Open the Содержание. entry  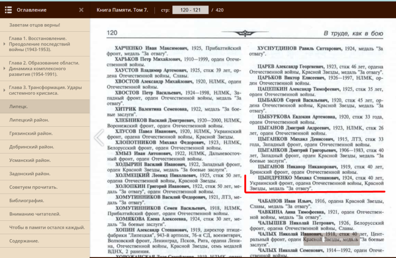click(x=45, y=241)
